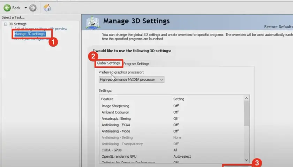Click Auto-select value for OpenGL rendering GPU
293x167 pixels.
182,156
